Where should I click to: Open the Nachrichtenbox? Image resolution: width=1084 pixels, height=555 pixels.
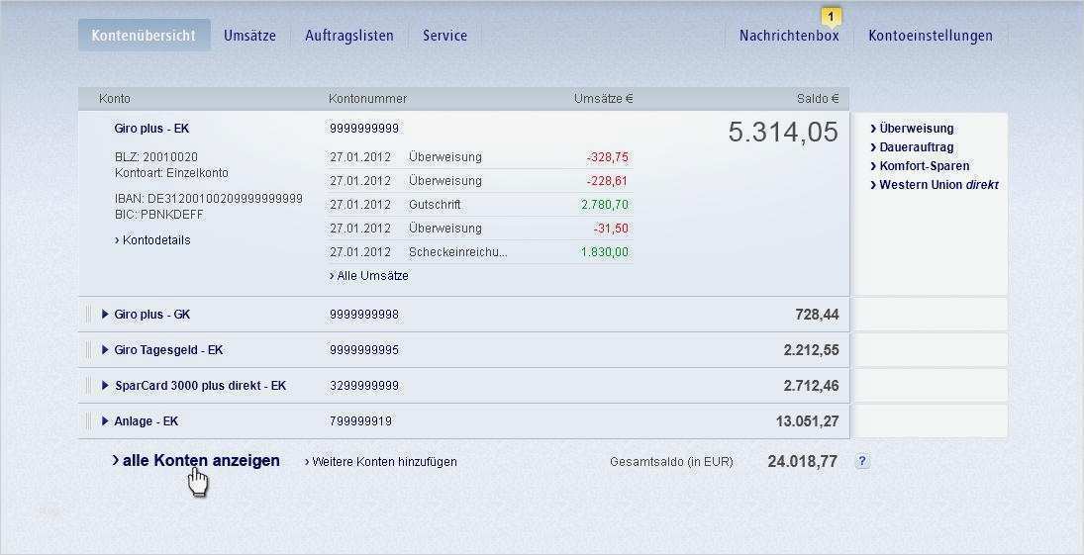pos(789,36)
